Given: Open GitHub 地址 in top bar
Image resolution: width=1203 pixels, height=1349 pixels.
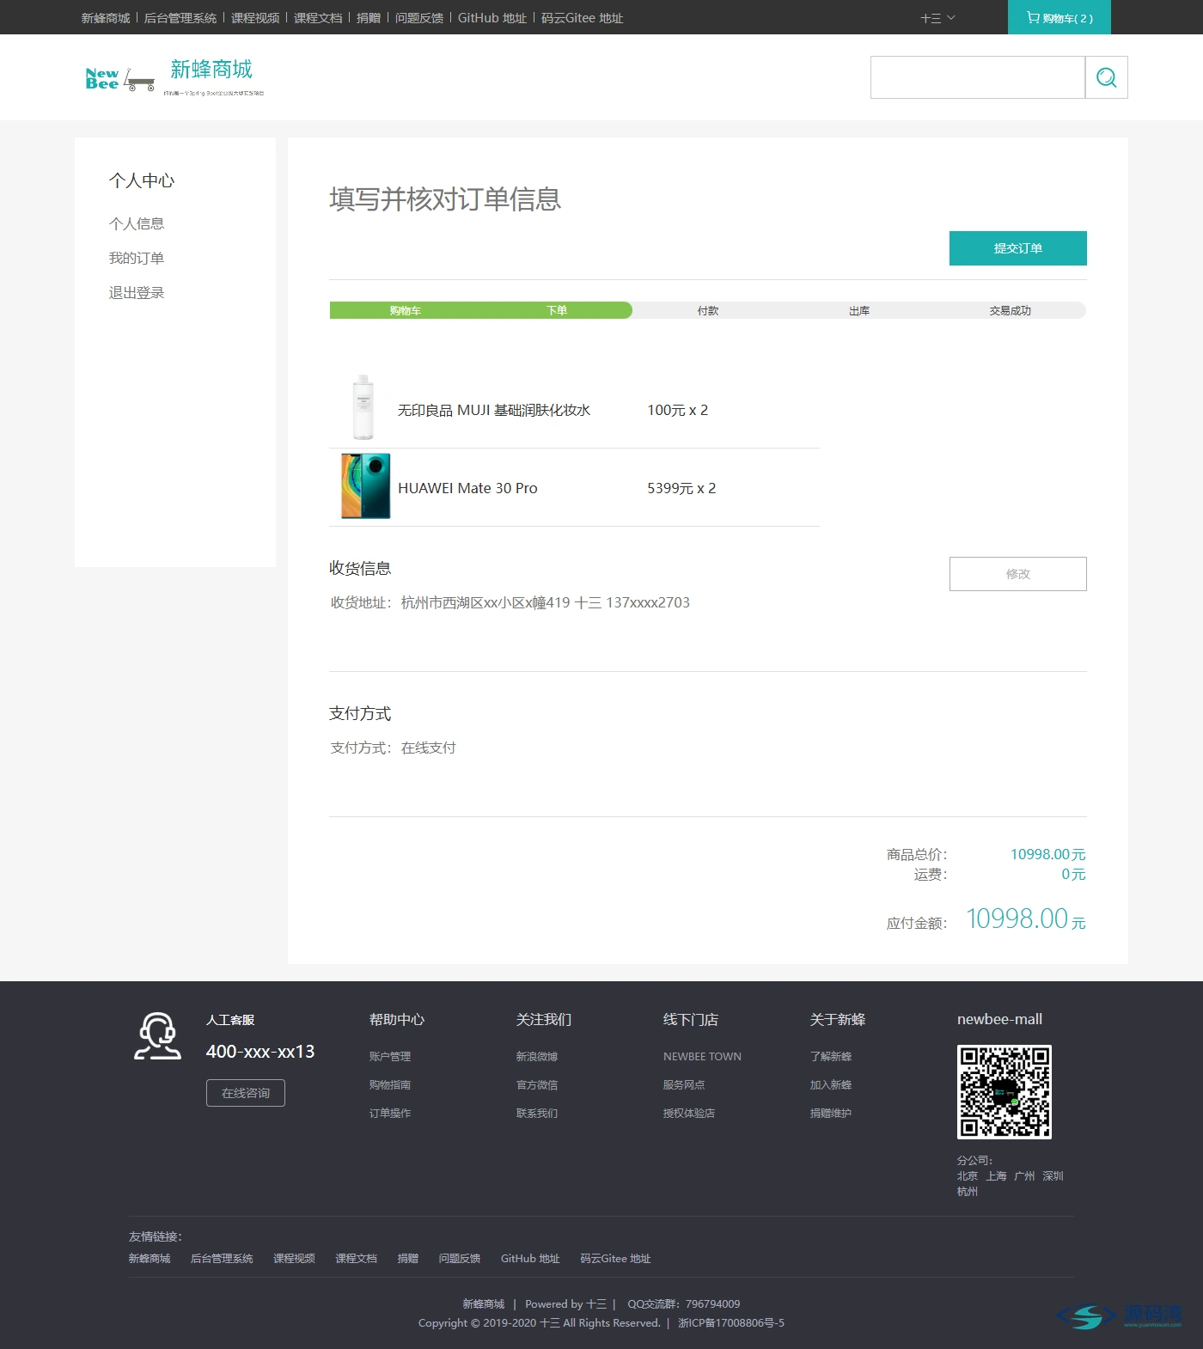Looking at the screenshot, I should point(492,18).
